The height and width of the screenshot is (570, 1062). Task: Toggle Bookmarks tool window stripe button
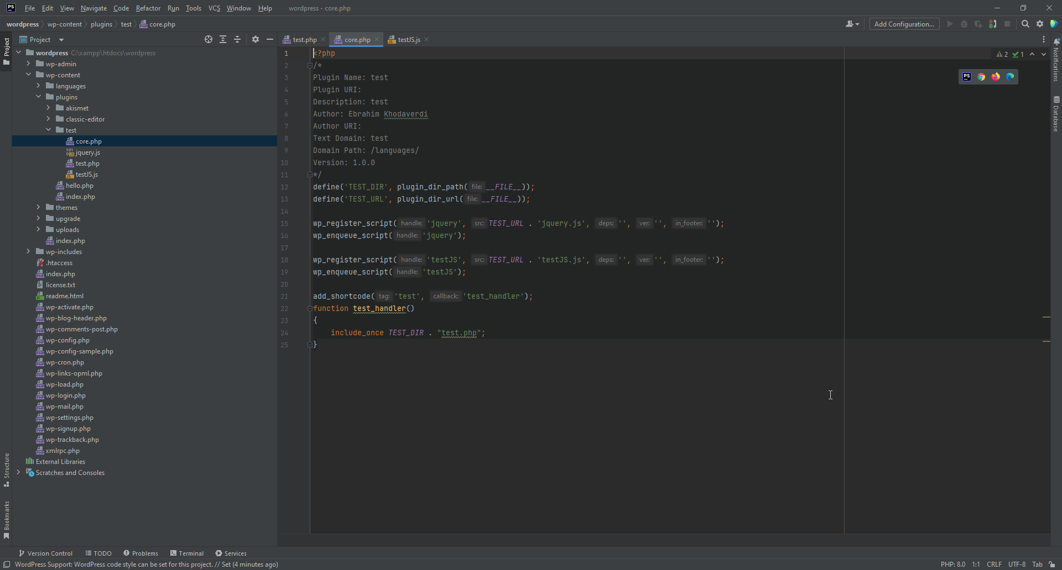click(x=6, y=520)
